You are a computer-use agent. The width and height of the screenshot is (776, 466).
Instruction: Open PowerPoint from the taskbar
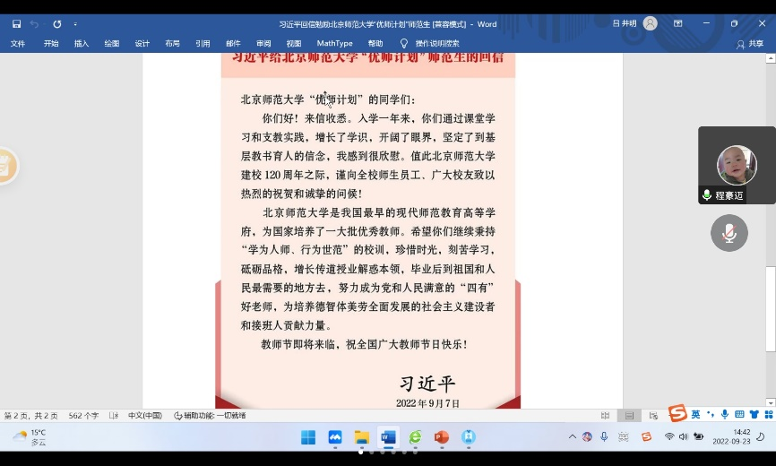coord(441,437)
